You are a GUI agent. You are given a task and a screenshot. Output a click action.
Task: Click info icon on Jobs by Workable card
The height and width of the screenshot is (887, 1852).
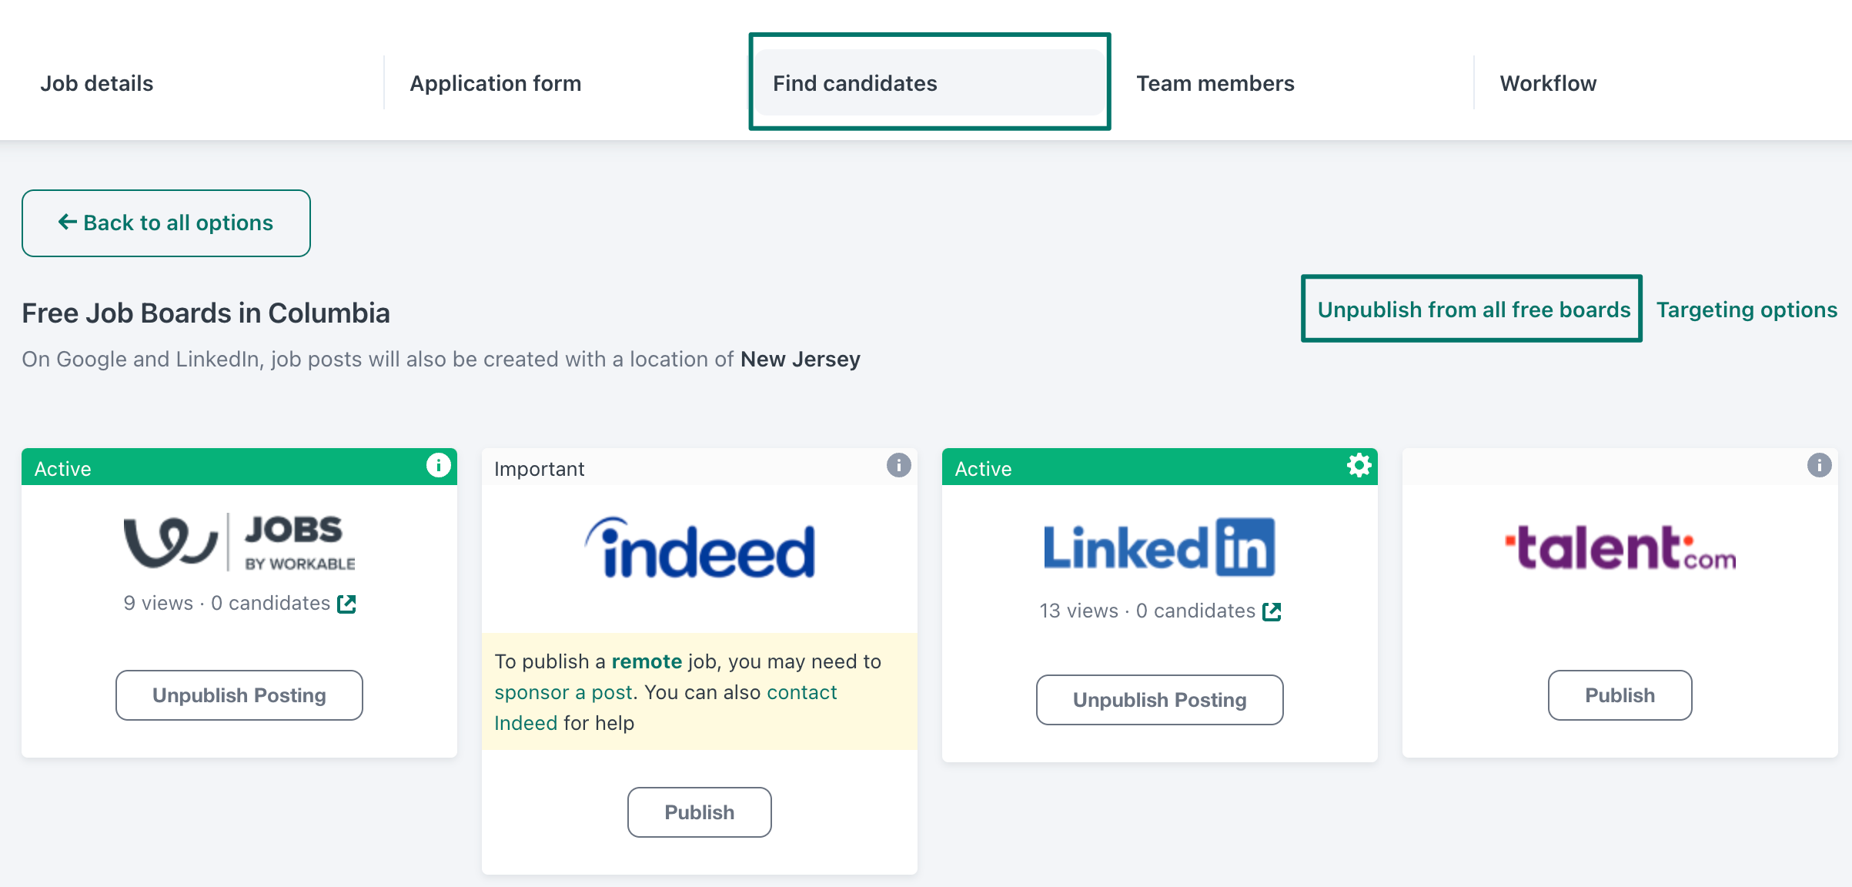click(x=439, y=465)
